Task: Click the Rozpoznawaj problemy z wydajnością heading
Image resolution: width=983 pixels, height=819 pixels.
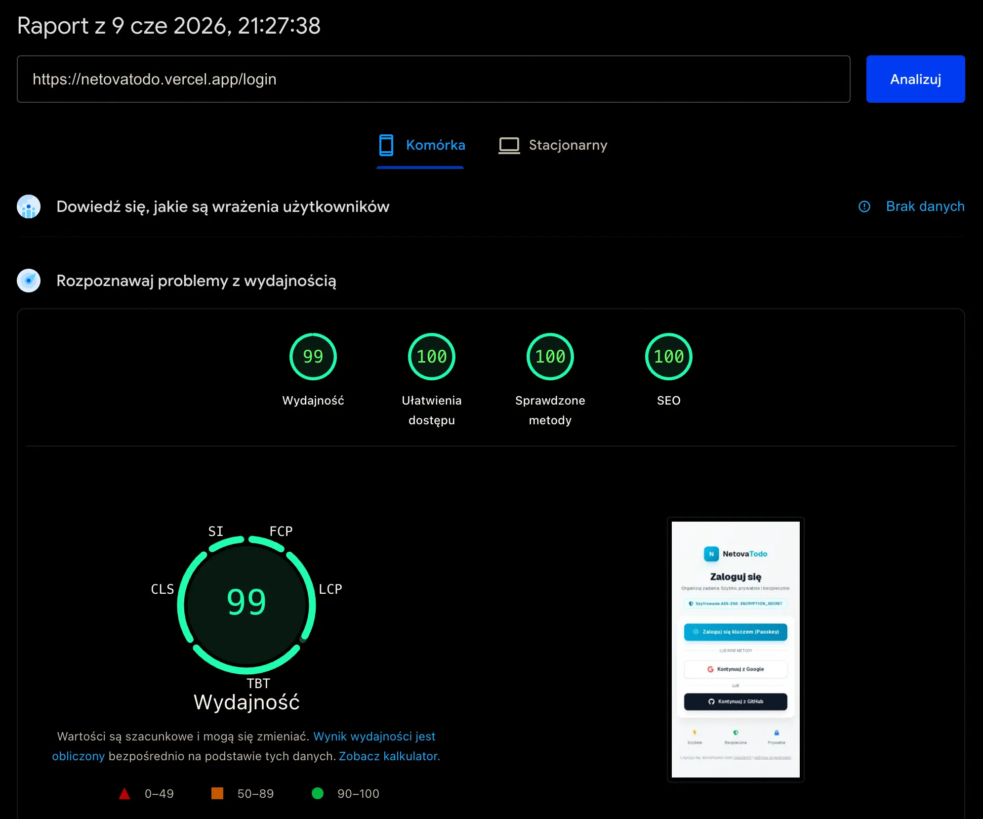Action: tap(196, 281)
